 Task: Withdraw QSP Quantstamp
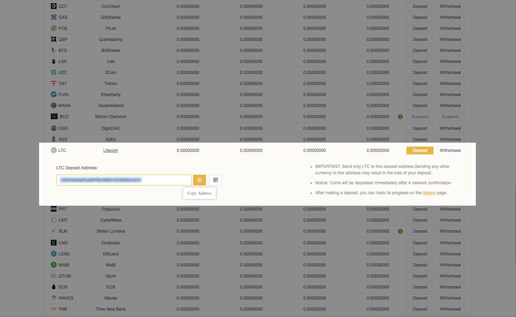click(450, 39)
